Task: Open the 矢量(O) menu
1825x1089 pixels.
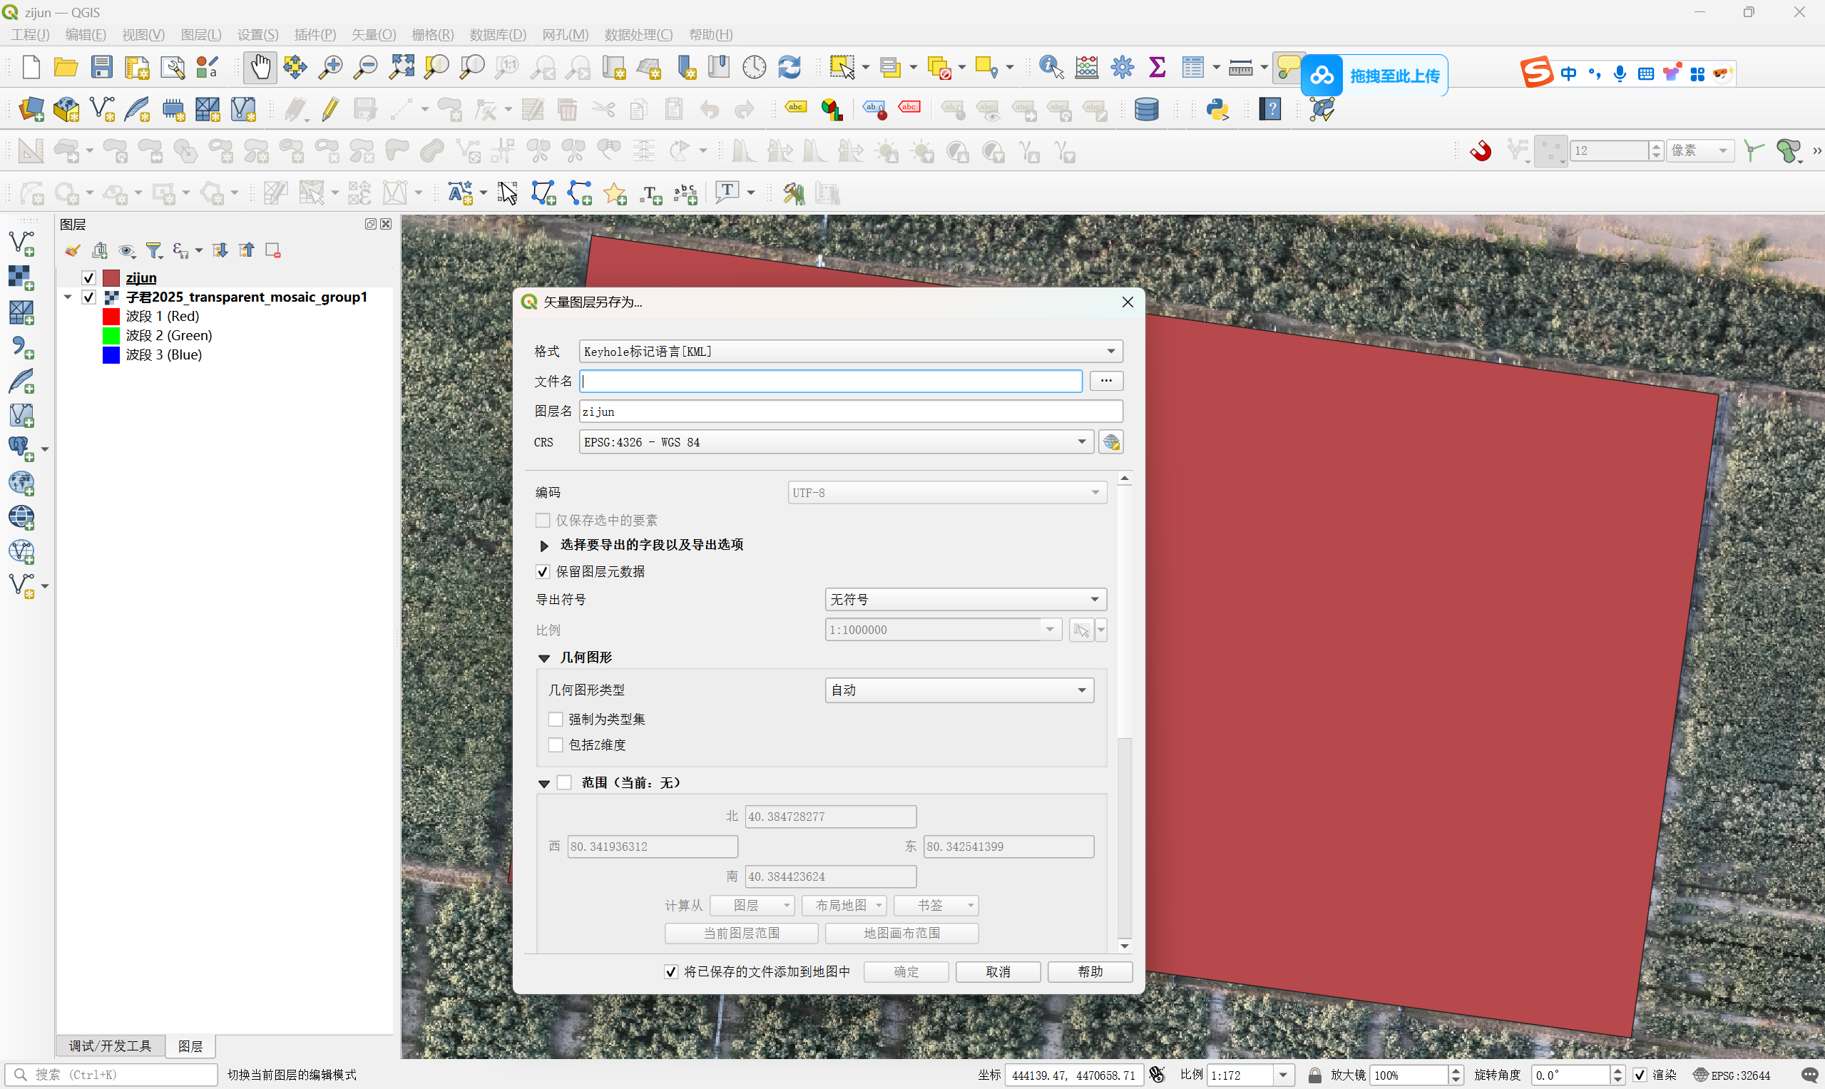Action: pos(374,35)
